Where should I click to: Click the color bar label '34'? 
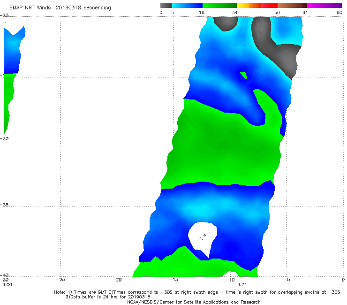click(235, 13)
